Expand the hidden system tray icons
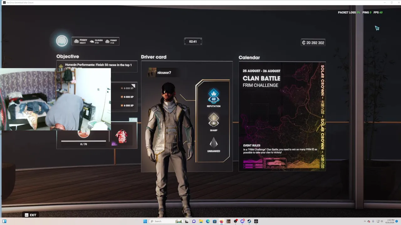Image resolution: width=401 pixels, height=225 pixels. tap(365, 221)
